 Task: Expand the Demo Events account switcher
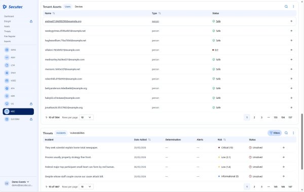click(x=20, y=182)
